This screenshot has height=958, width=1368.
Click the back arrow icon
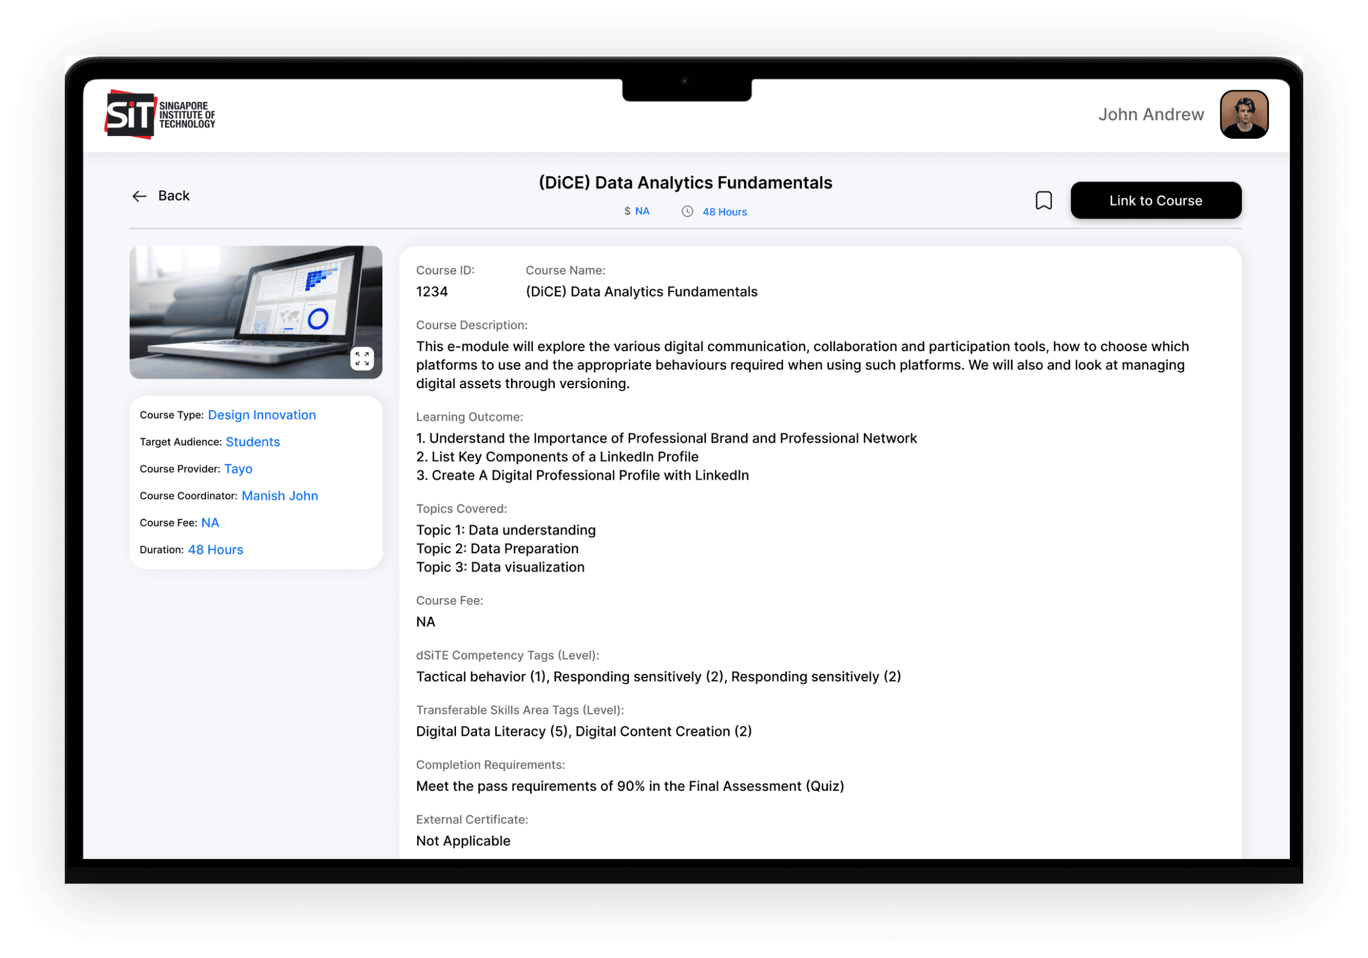point(139,196)
